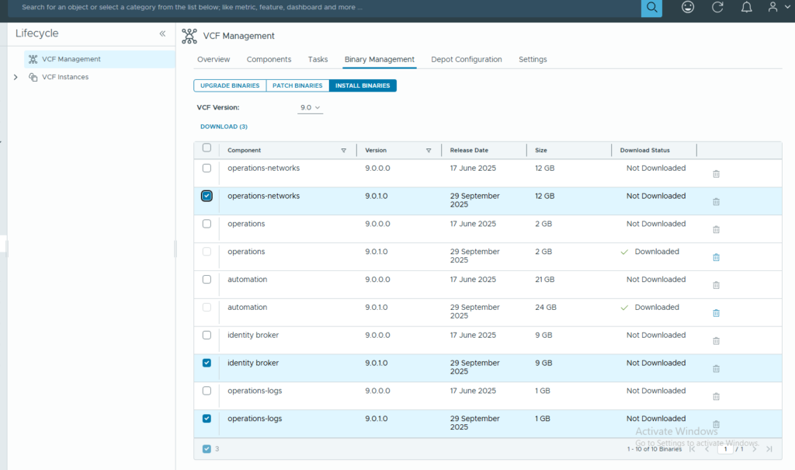The image size is (795, 470).
Task: Click the page number input field
Action: pos(724,449)
